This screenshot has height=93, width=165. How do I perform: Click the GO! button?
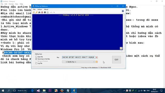[116, 60]
